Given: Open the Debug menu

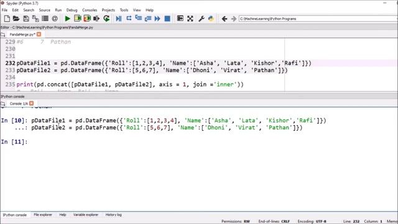Looking at the screenshot, I should click(72, 10).
